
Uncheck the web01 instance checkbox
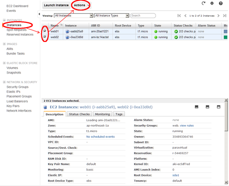(x=45, y=31)
